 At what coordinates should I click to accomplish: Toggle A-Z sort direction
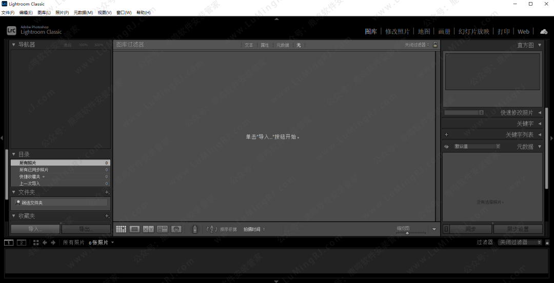211,229
